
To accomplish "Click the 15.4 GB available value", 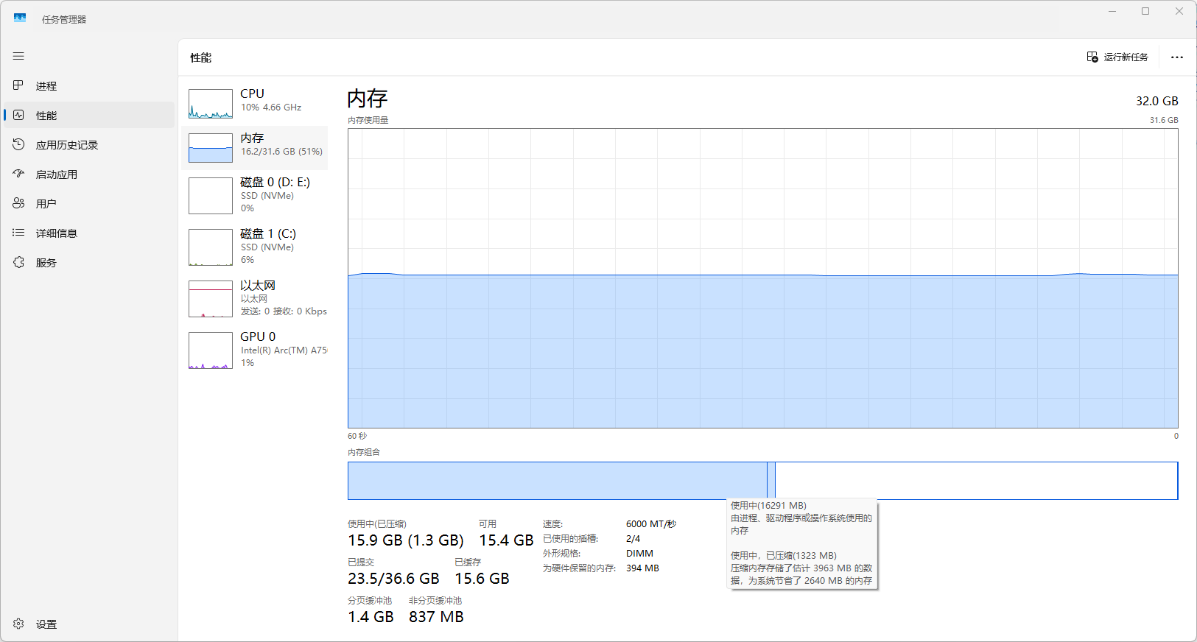I will pyautogui.click(x=506, y=540).
